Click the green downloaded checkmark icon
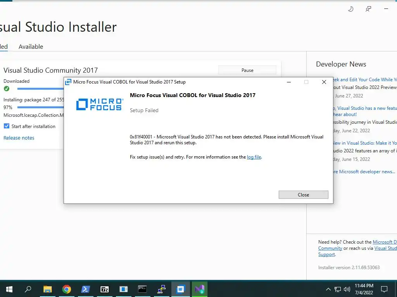 7,89
